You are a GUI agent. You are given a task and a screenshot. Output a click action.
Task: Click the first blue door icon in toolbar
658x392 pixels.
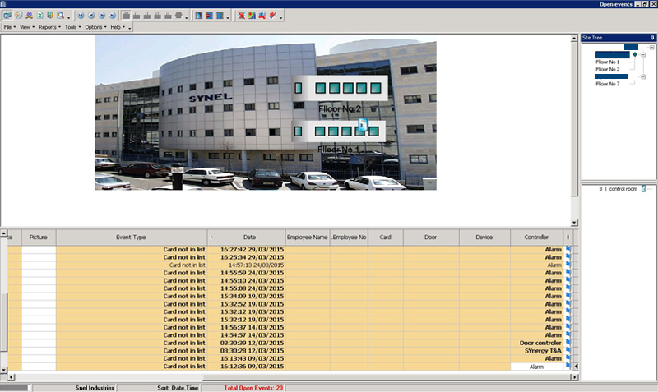click(199, 16)
